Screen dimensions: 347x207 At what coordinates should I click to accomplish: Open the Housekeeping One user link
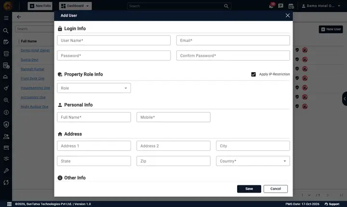pyautogui.click(x=35, y=88)
